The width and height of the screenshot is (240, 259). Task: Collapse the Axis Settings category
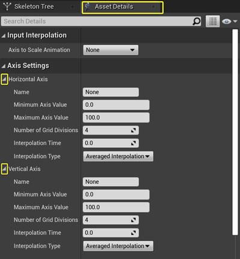point(4,66)
